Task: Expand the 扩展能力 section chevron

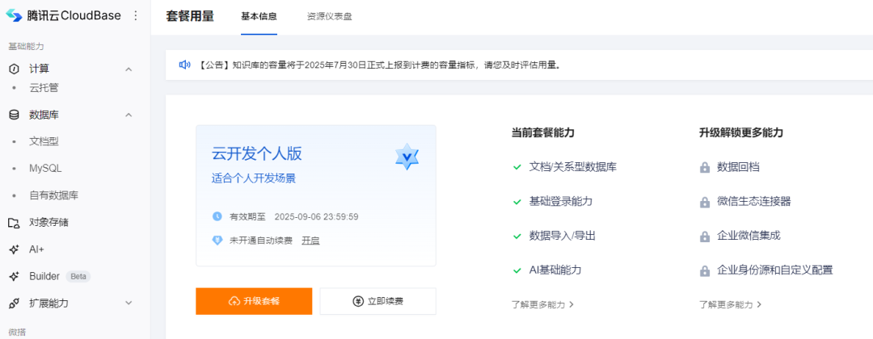Action: pyautogui.click(x=129, y=303)
